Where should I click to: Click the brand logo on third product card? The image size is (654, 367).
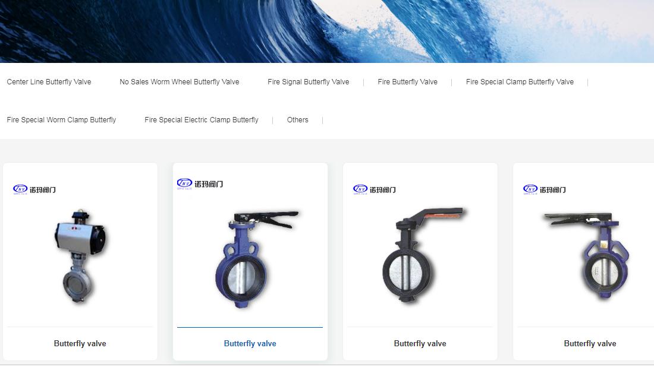pyautogui.click(x=375, y=189)
